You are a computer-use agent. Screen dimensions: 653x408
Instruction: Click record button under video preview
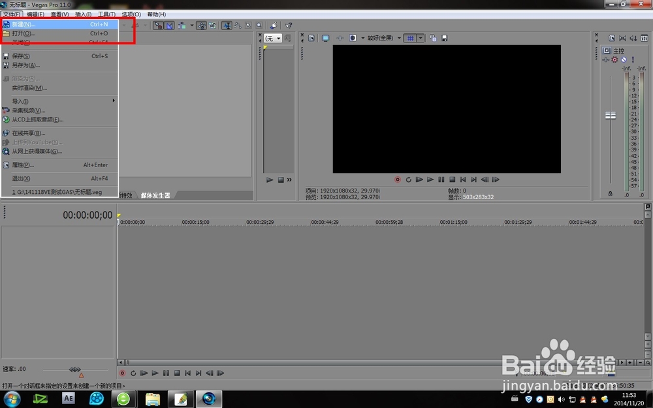pos(397,180)
